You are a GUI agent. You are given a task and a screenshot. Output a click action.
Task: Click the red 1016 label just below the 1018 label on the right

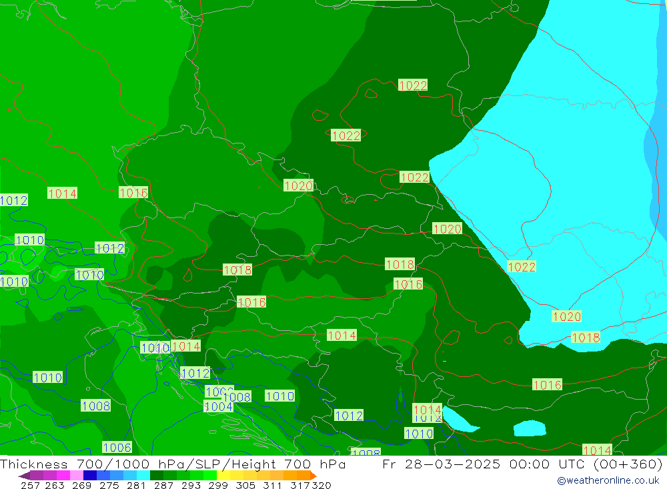408,284
